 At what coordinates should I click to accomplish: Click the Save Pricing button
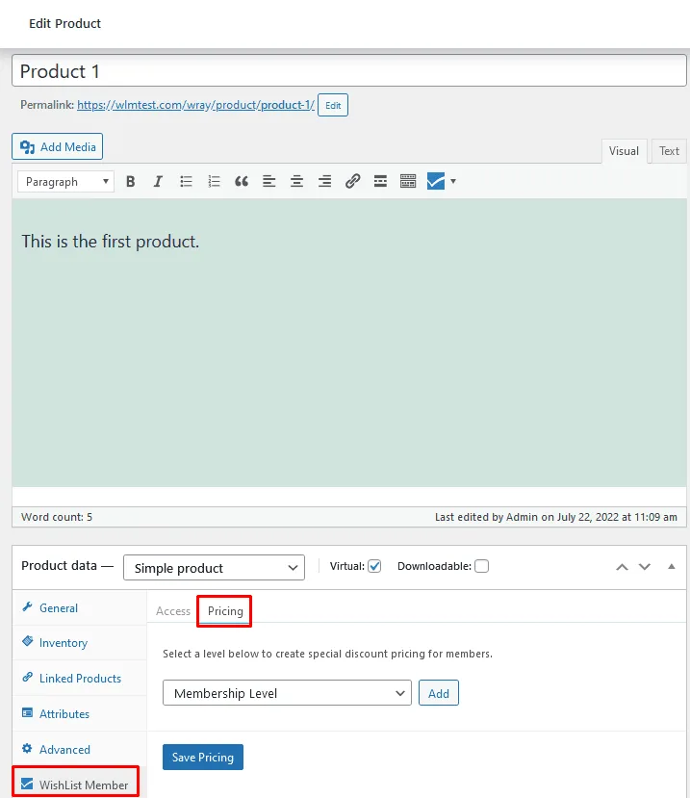(203, 758)
